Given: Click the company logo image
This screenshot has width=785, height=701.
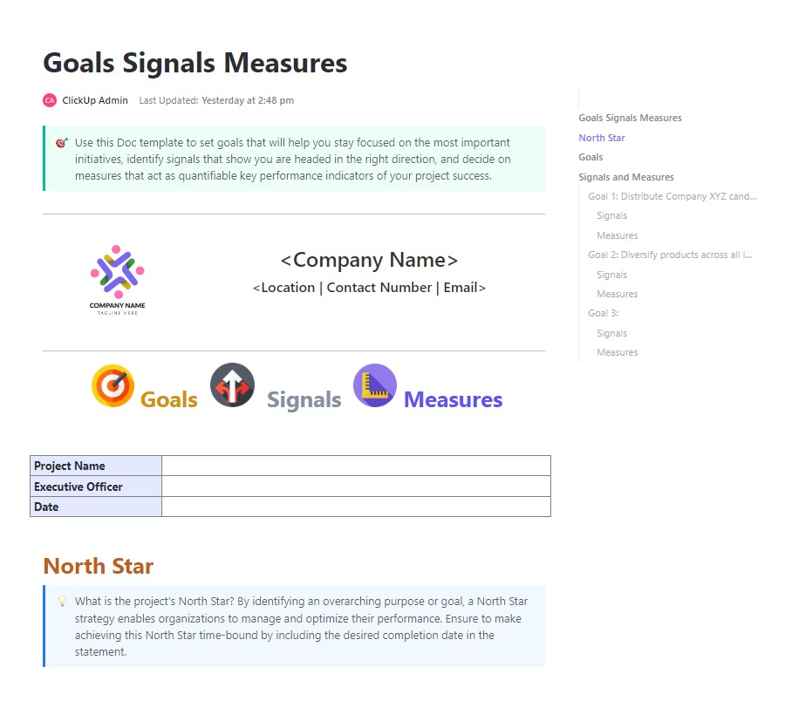Looking at the screenshot, I should pyautogui.click(x=117, y=278).
